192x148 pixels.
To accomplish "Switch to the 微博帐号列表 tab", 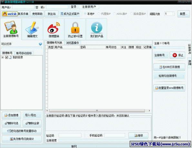I will coord(54,43).
